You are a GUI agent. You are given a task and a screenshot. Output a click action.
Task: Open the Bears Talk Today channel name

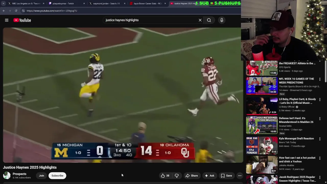coord(287,142)
